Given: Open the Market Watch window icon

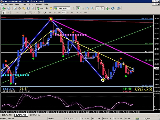Looking at the screenshot, I should [15, 8].
